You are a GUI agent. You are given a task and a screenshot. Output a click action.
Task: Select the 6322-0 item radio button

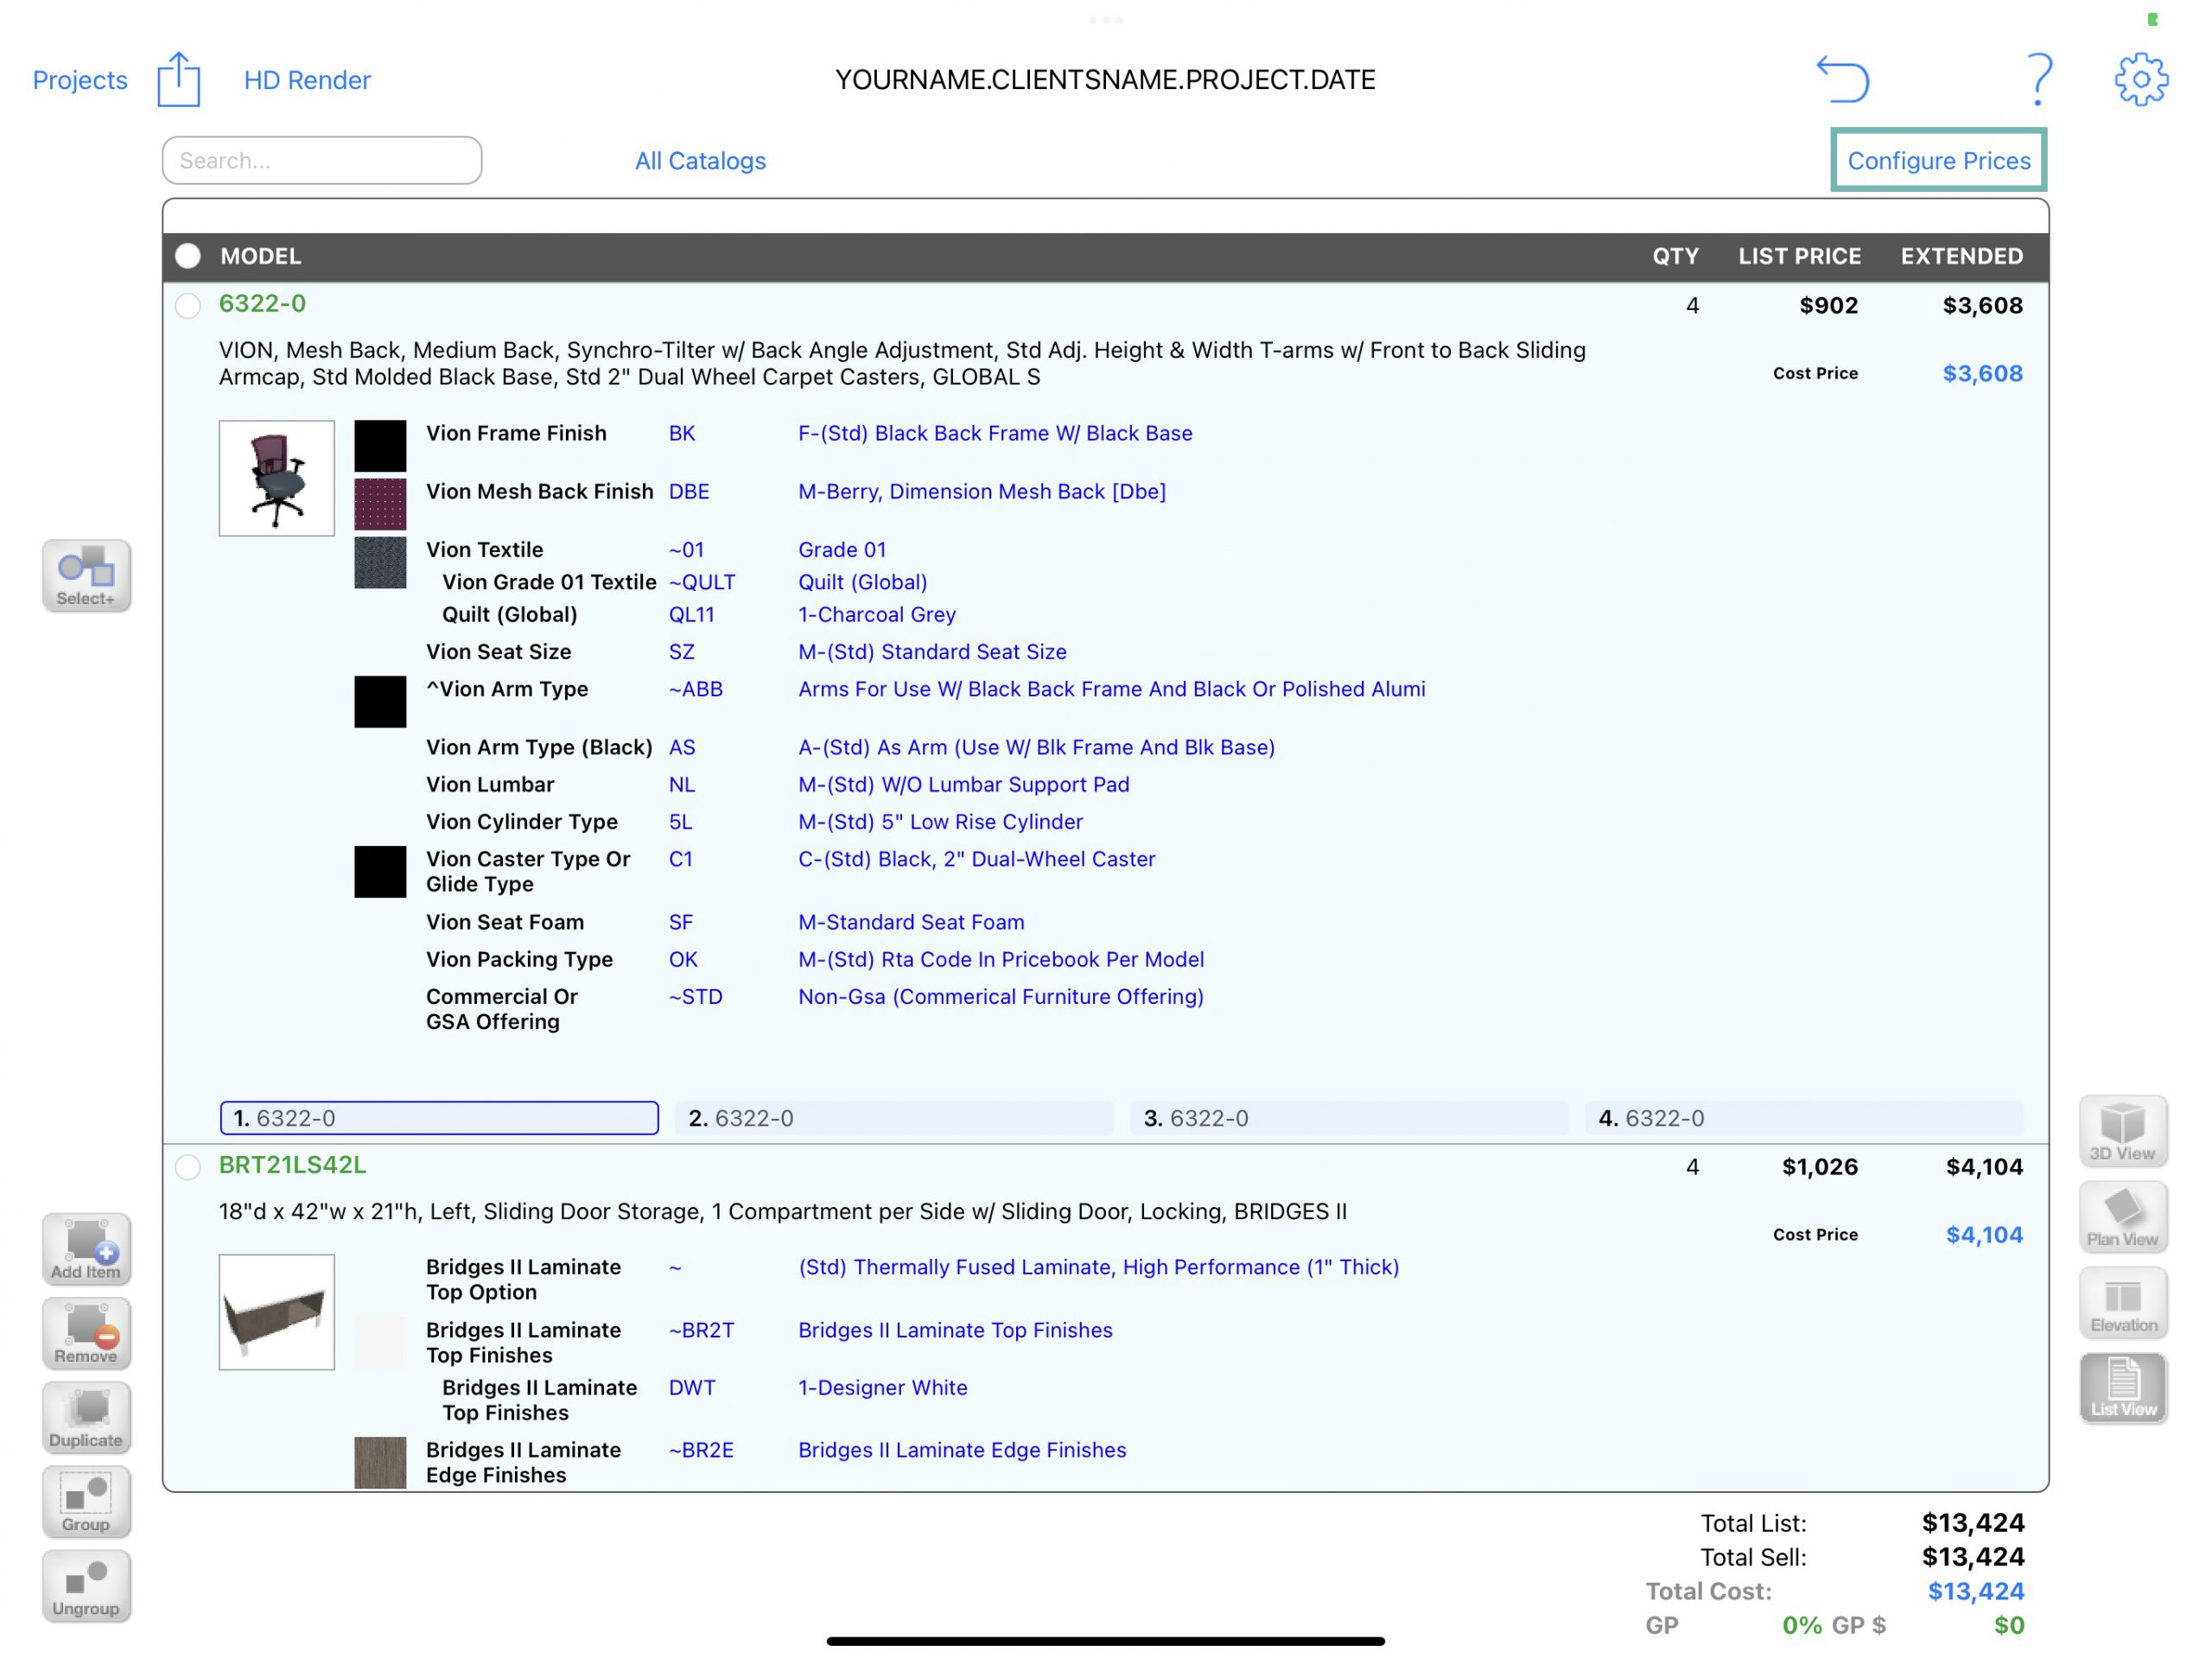pos(188,305)
